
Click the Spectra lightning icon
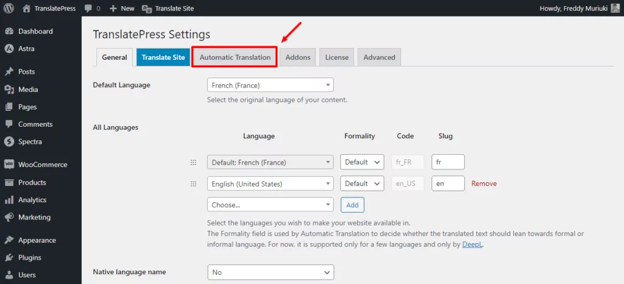[x=9, y=141]
